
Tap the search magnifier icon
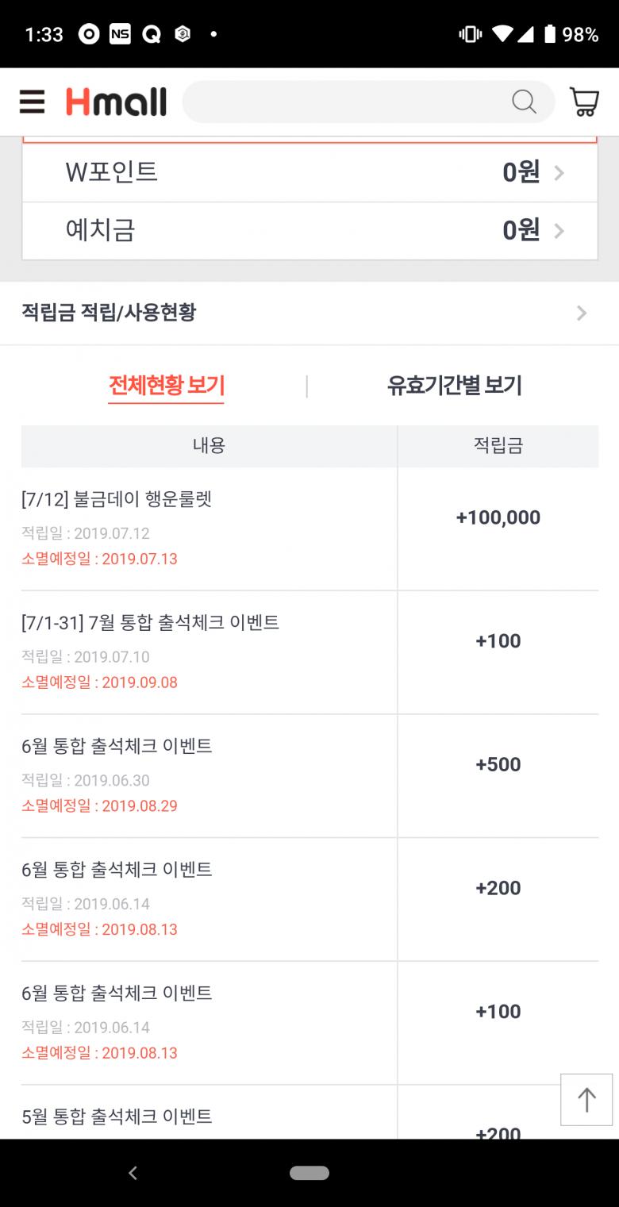click(524, 102)
